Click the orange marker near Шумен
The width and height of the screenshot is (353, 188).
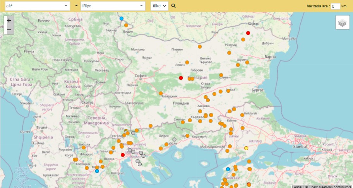[247, 62]
